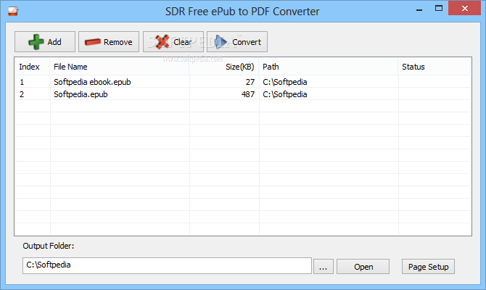Click the red minus Remove icon
Screen dimensions: 486x290
tap(93, 42)
